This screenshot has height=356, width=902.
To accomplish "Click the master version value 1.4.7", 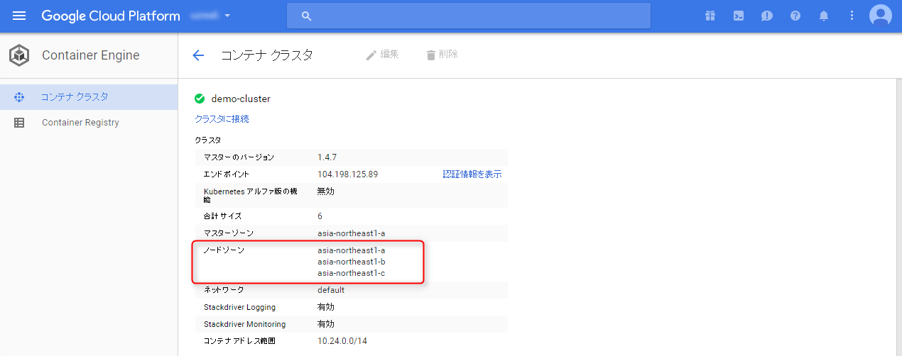I will (x=327, y=157).
